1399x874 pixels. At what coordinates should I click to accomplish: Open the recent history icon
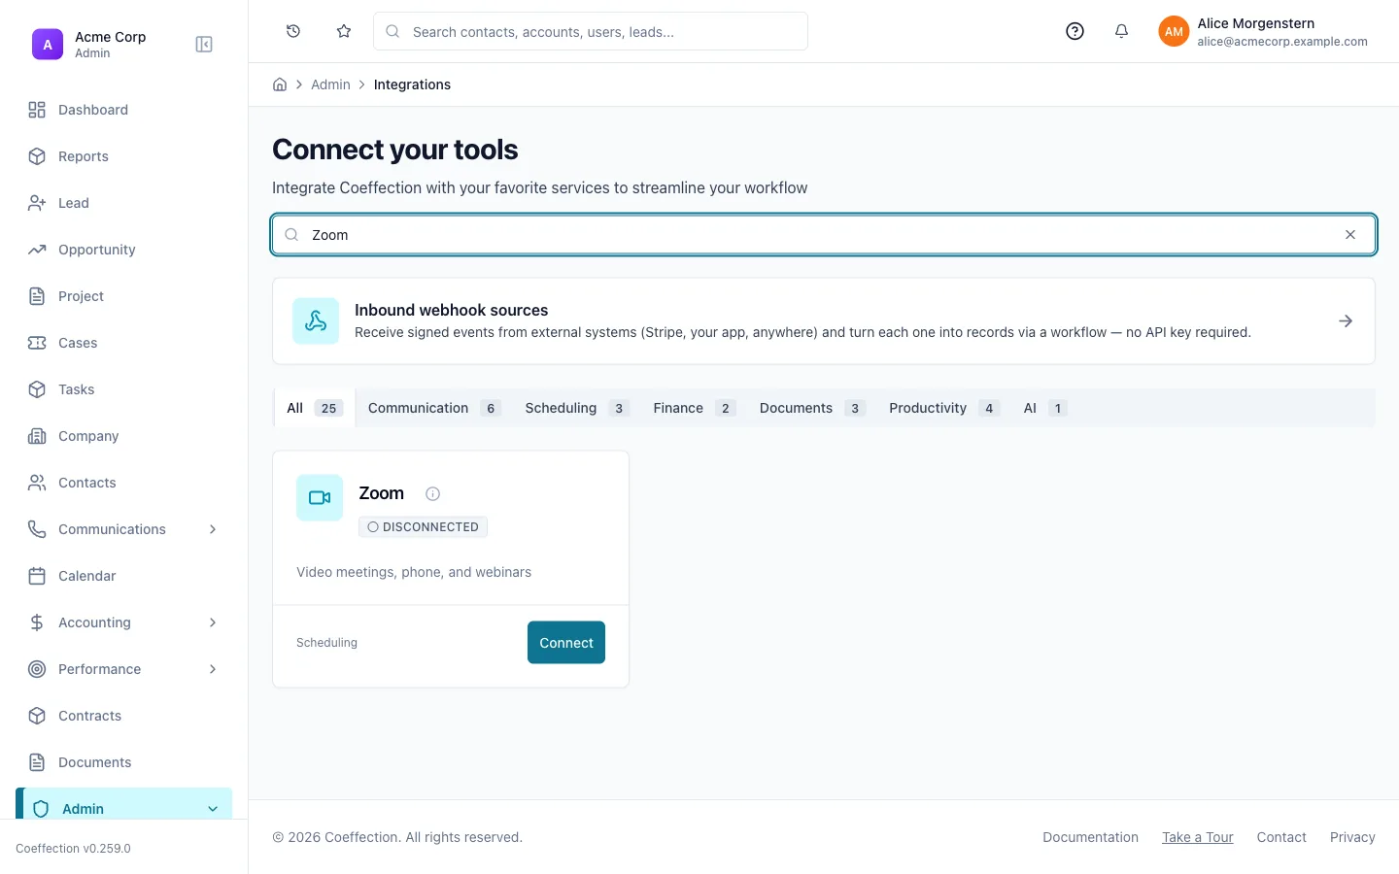(x=293, y=31)
